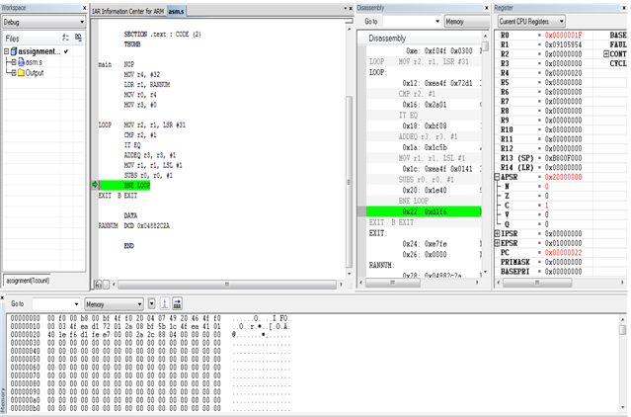The width and height of the screenshot is (631, 417).
Task: Click the PC value 0x00000022
Action: pos(563,252)
